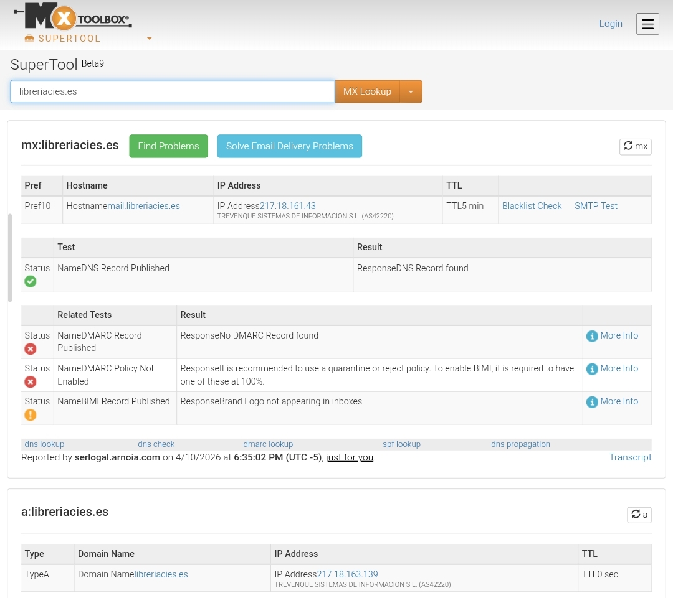Click the info icon beside DMARC Record Published
Image resolution: width=673 pixels, height=598 pixels.
click(x=591, y=335)
